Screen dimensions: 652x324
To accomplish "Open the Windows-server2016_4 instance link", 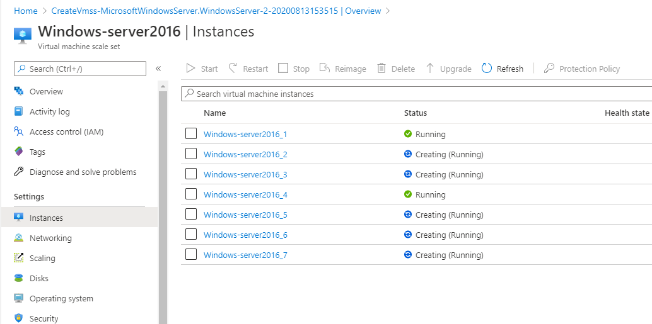I will tap(245, 194).
